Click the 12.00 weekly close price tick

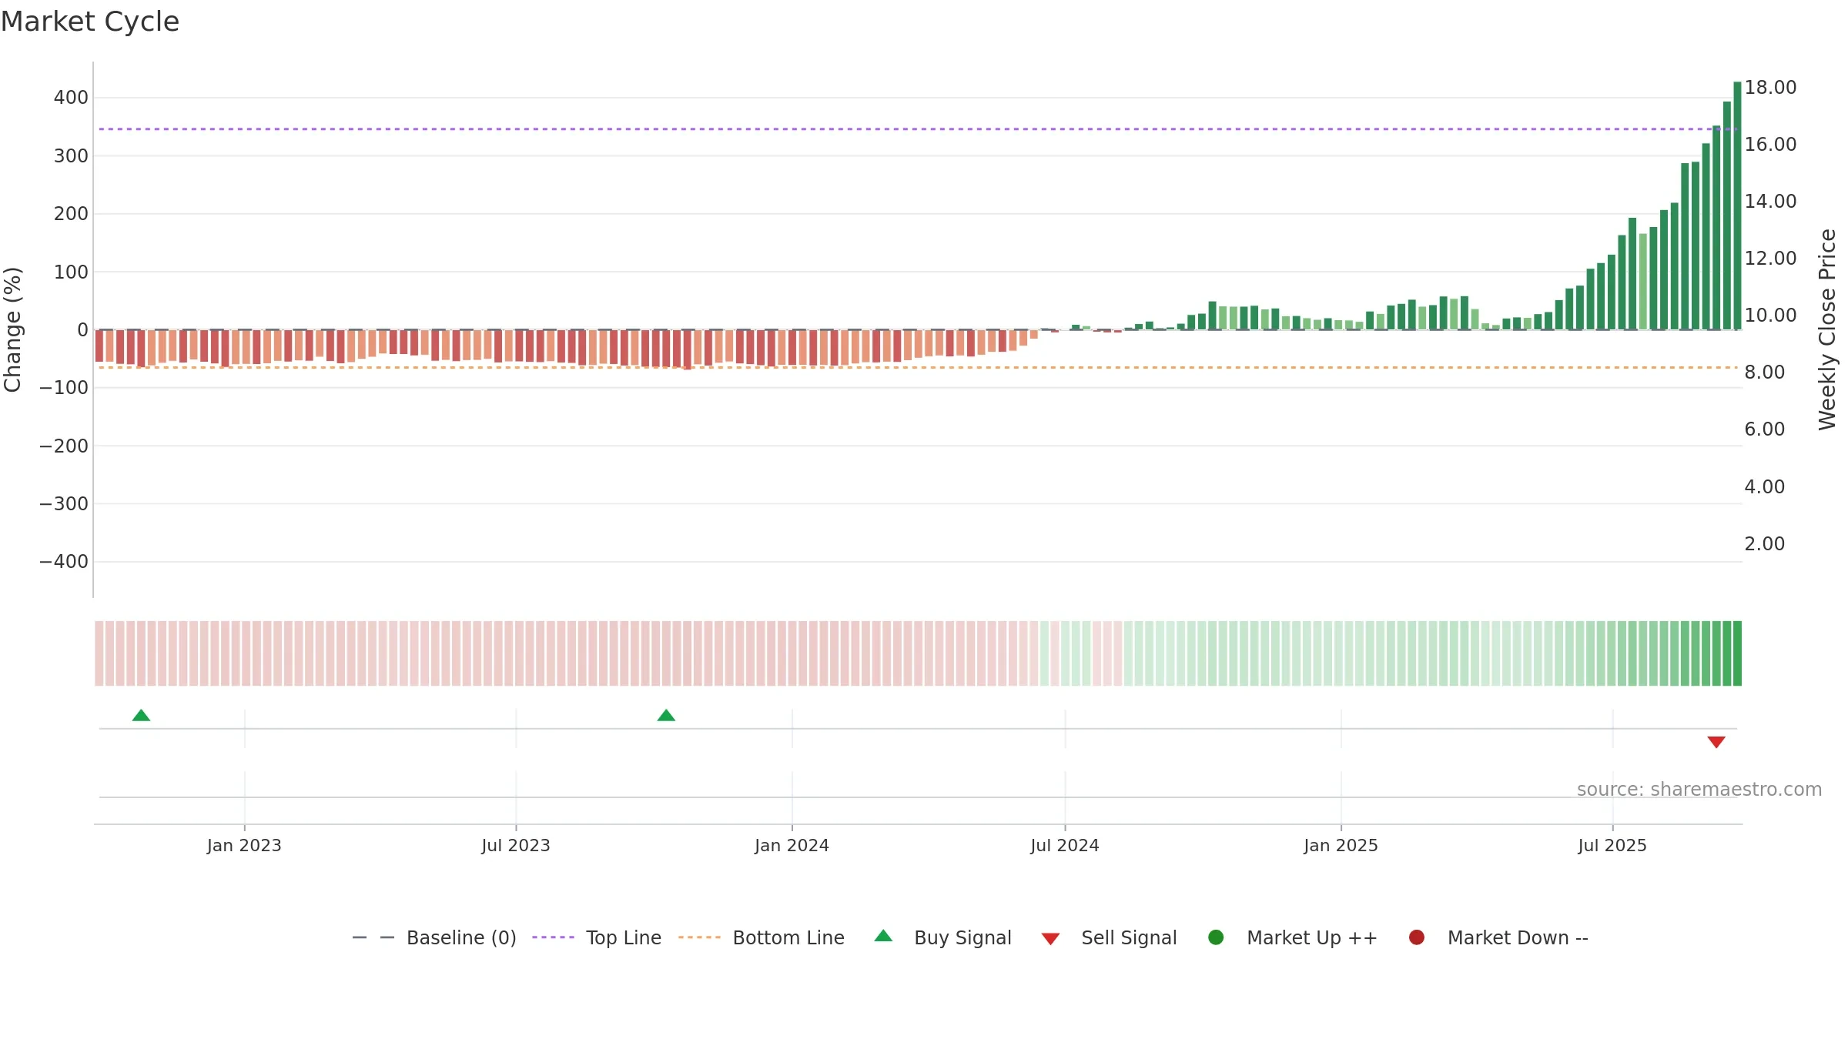pos(1770,259)
